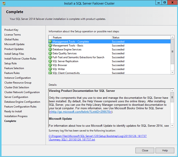Click down arrow of Details text scrollbar
Screen dimensions: 178x157
[x=172, y=126]
